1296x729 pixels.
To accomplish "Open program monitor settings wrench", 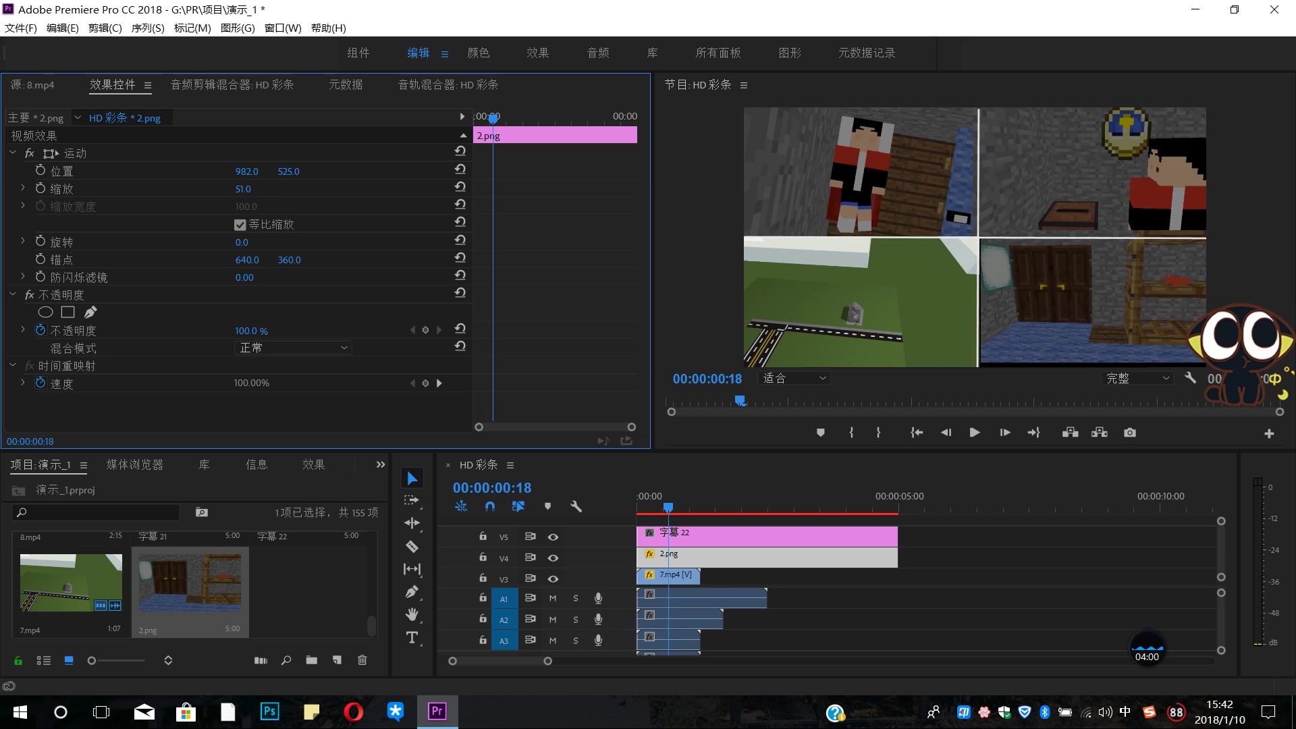I will [x=1191, y=378].
